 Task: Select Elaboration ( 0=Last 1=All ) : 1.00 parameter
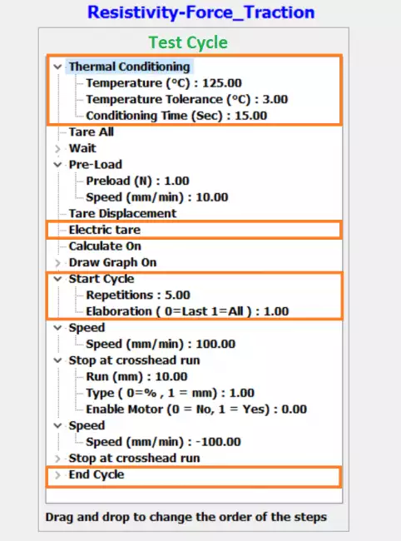(x=187, y=311)
